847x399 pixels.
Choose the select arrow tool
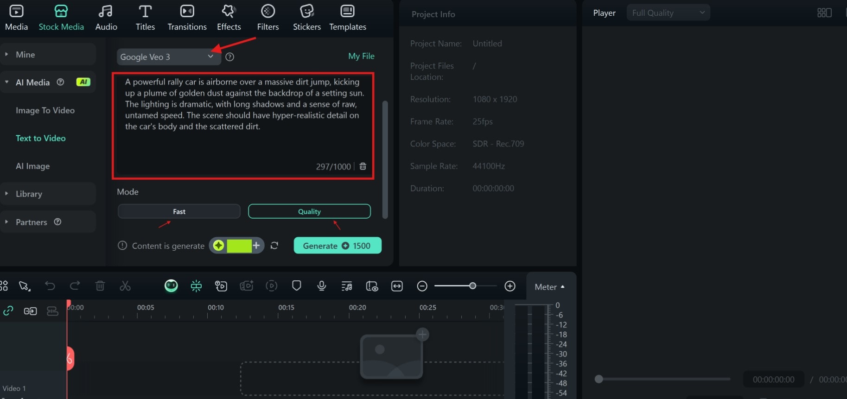[x=25, y=286]
